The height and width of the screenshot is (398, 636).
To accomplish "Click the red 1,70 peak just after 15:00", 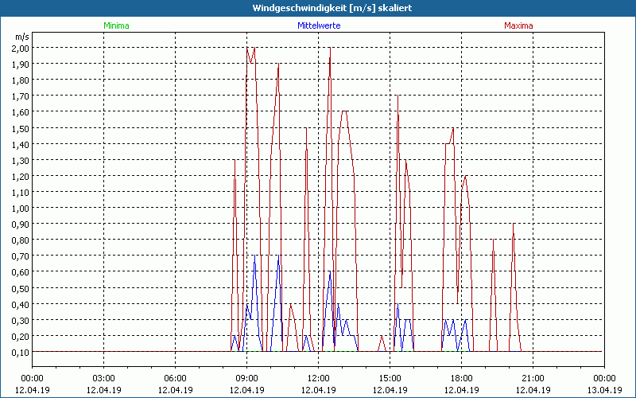I will point(397,97).
